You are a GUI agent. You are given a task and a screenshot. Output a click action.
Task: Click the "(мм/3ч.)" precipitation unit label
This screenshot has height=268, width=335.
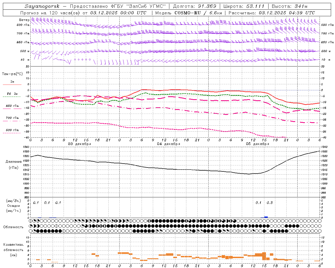[14, 201]
